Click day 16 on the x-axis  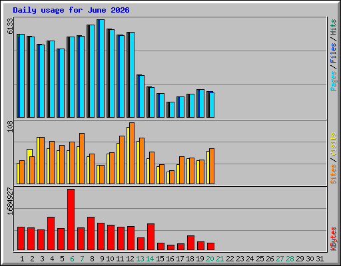coord(170,259)
